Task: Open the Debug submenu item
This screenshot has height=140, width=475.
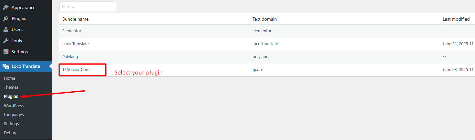Action: [10, 133]
